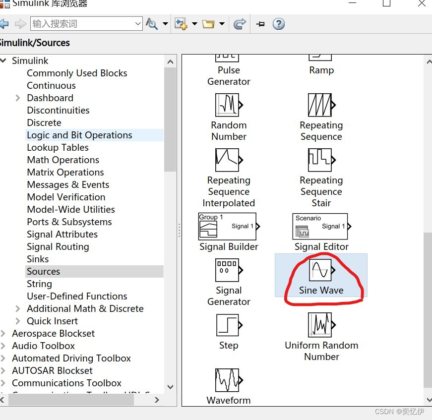Image resolution: width=432 pixels, height=420 pixels.
Task: Click the new model icon
Action: coord(181,24)
